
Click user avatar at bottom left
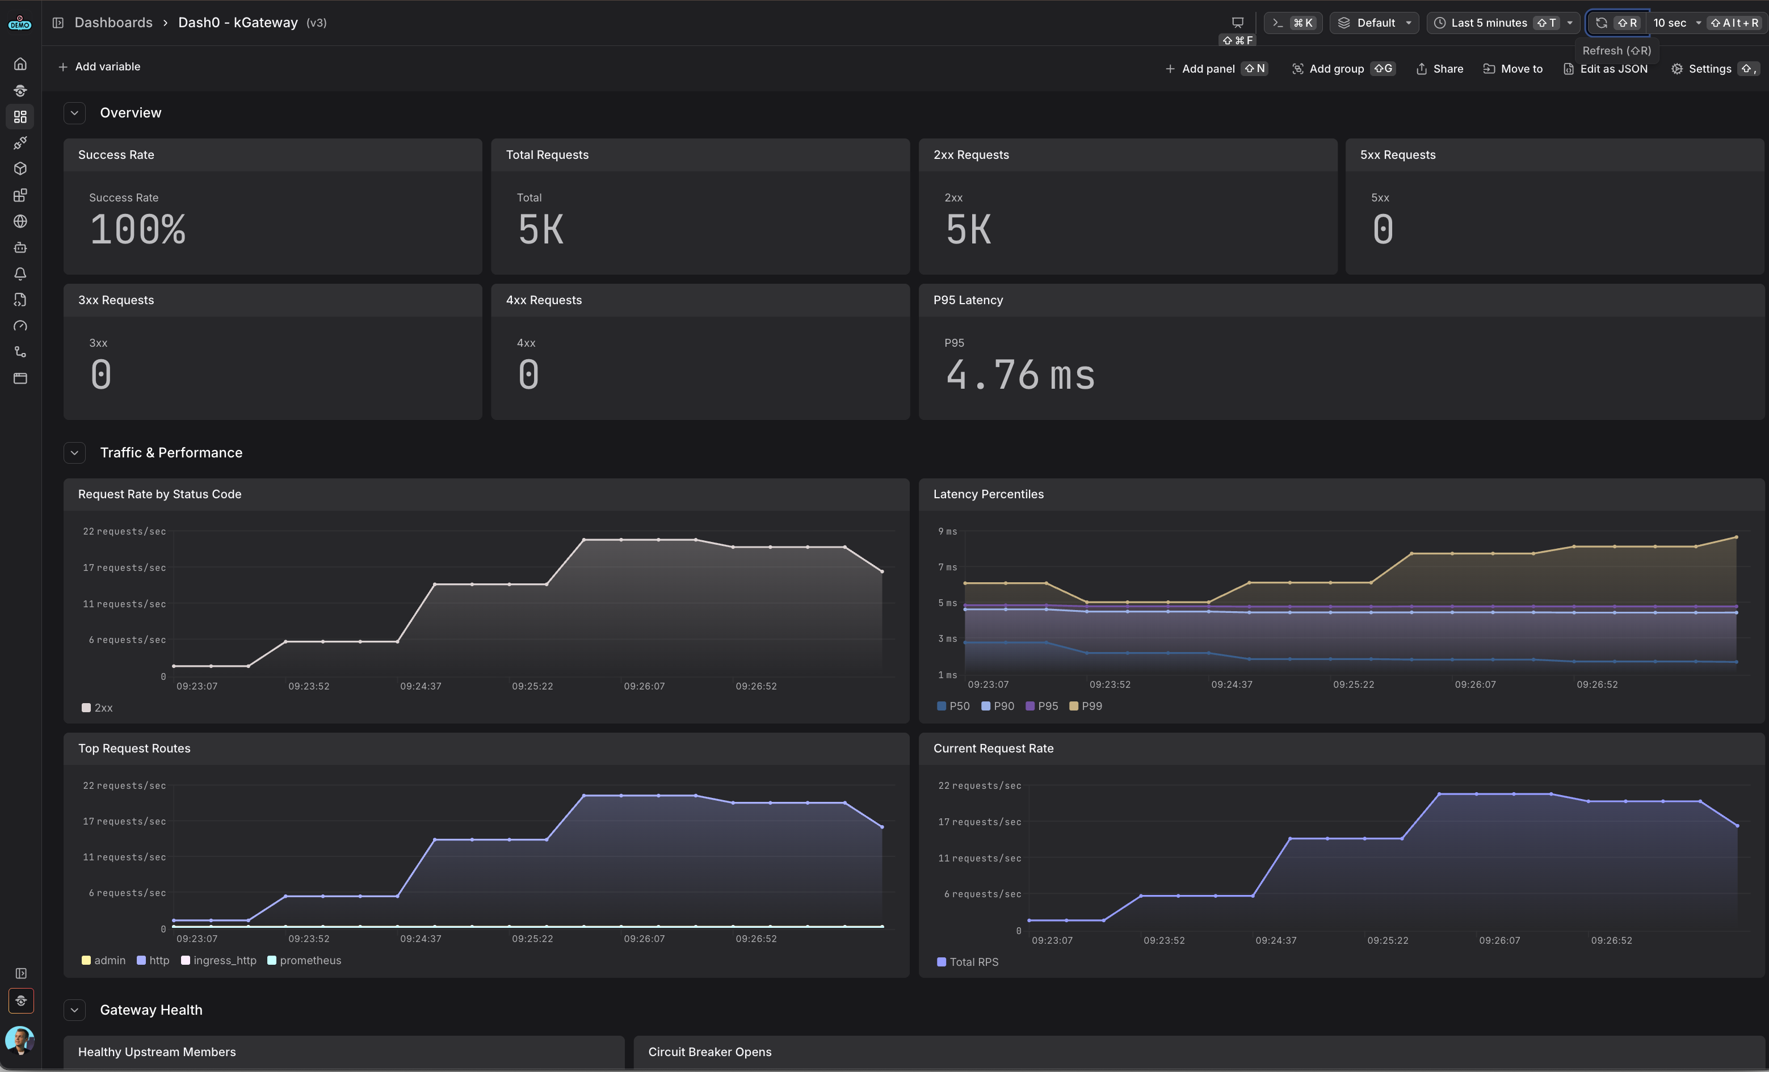pyautogui.click(x=19, y=1039)
